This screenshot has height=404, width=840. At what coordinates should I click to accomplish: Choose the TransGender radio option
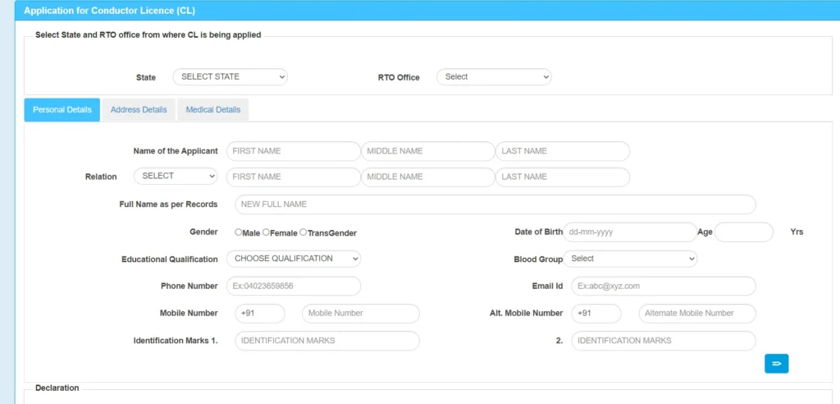304,232
